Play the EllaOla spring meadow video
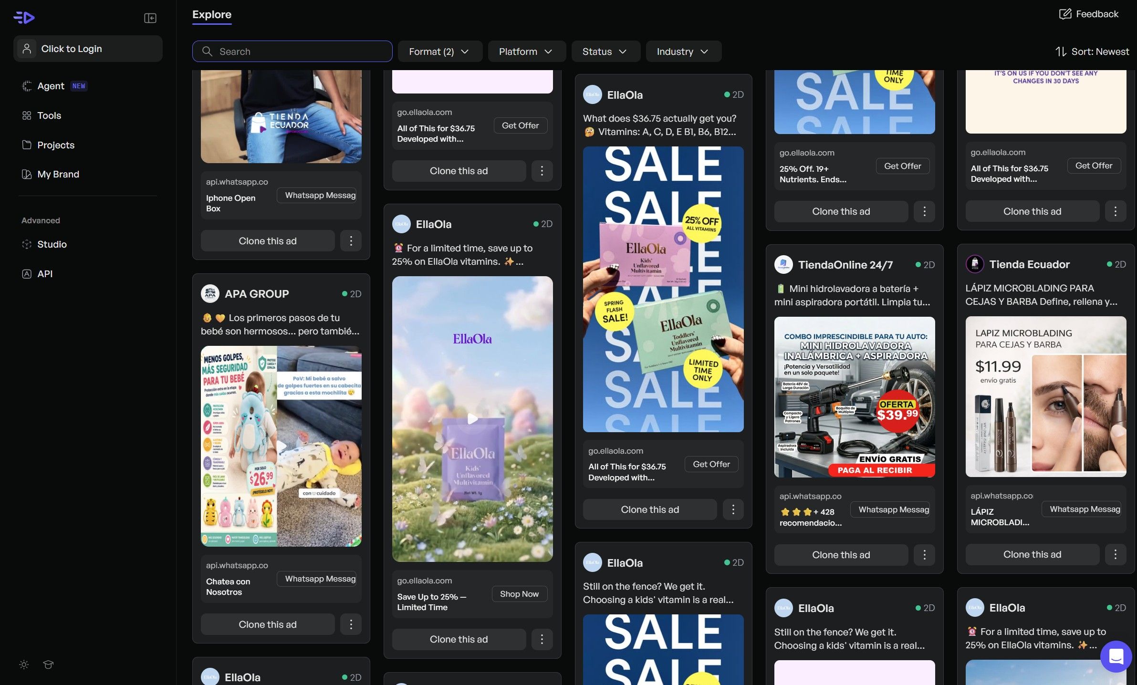 click(472, 419)
